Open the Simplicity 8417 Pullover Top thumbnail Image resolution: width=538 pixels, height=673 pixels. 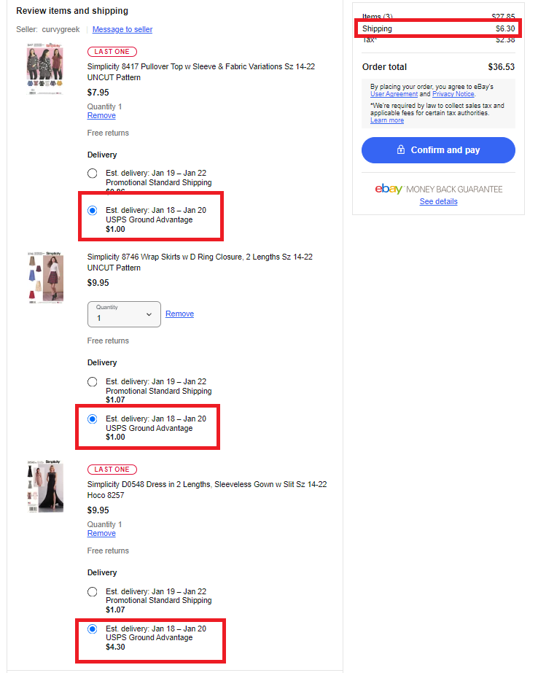45,69
